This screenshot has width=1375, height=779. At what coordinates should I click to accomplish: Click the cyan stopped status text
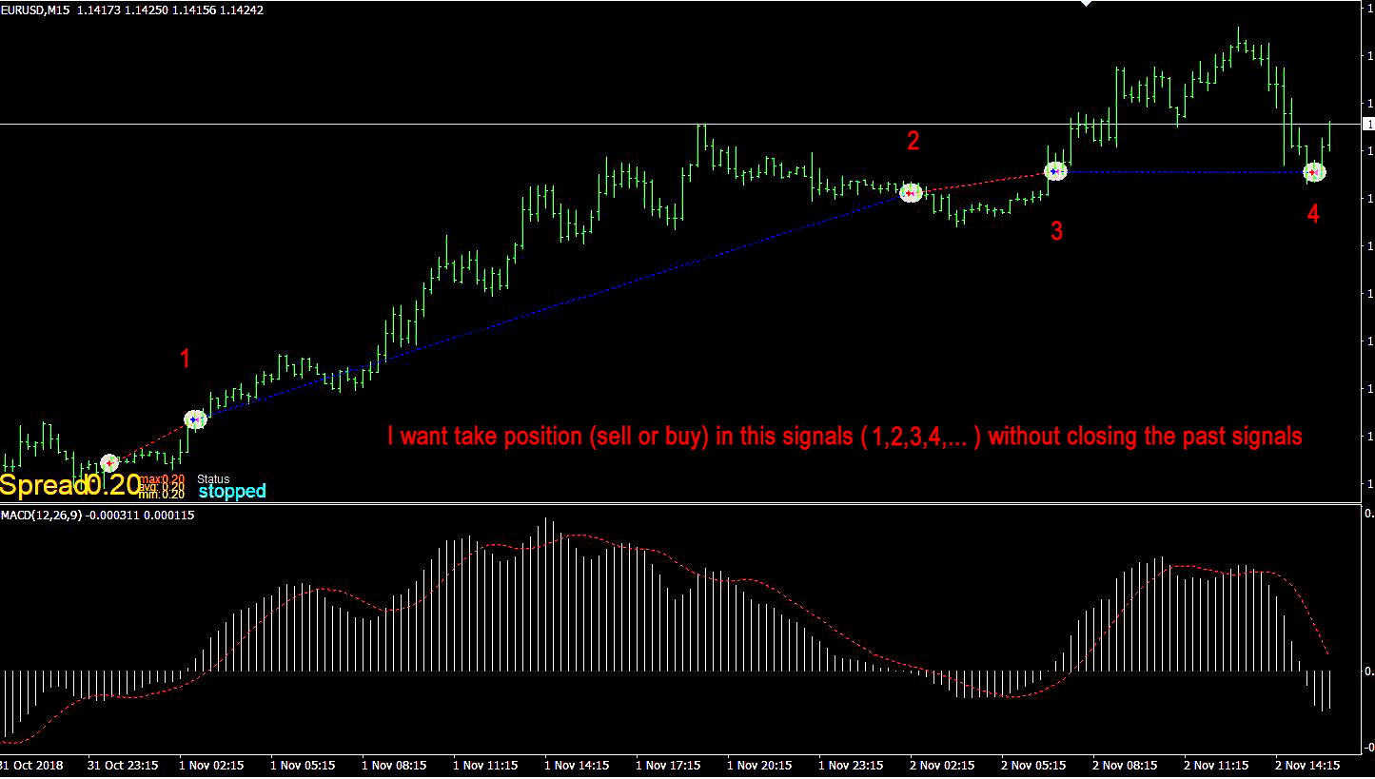tap(232, 492)
